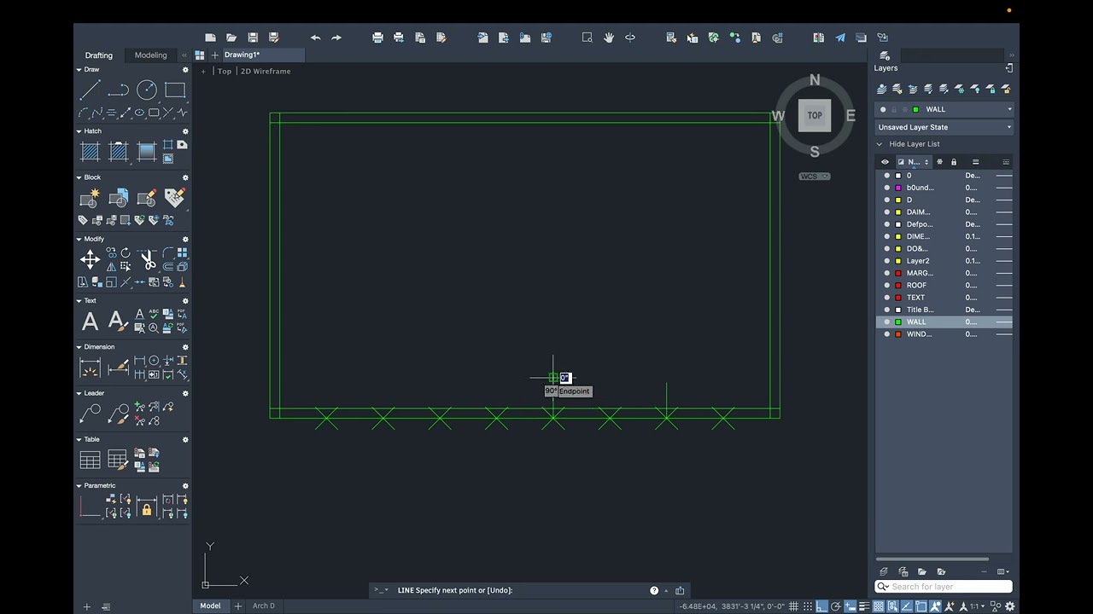
Task: Select the Hatch tool
Action: [90, 152]
